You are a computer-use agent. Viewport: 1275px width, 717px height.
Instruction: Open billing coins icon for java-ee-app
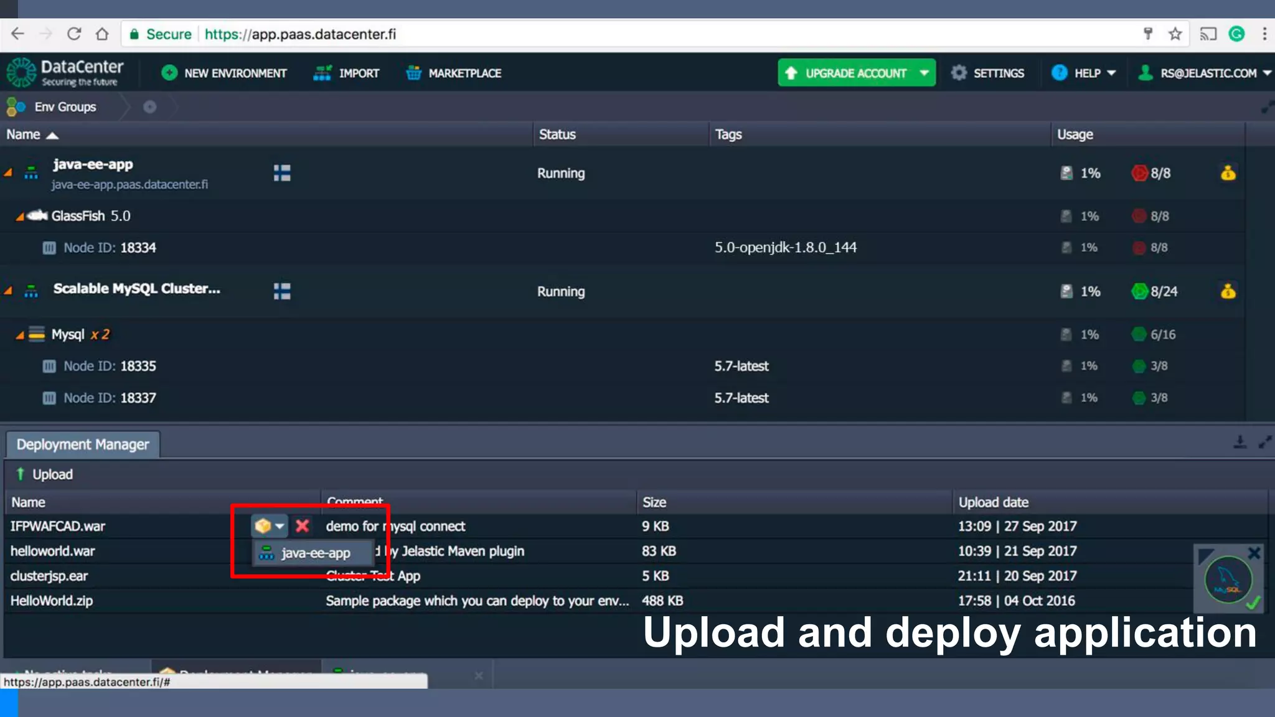[x=1228, y=173]
